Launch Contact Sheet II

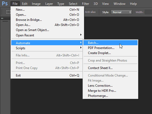pos(110,68)
